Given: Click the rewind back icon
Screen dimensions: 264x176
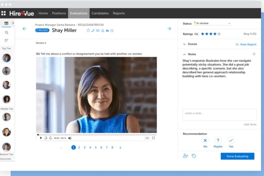Looking at the screenshot, I should (46, 138).
